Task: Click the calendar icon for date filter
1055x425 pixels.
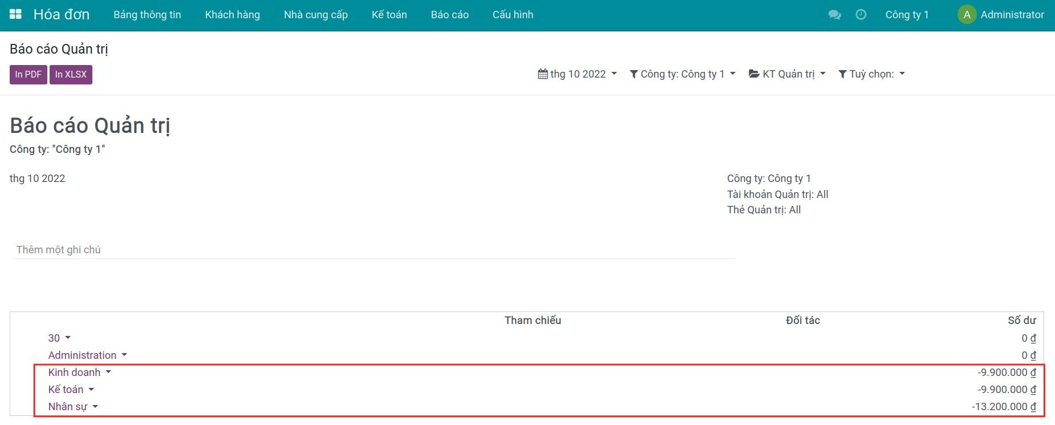Action: click(542, 74)
